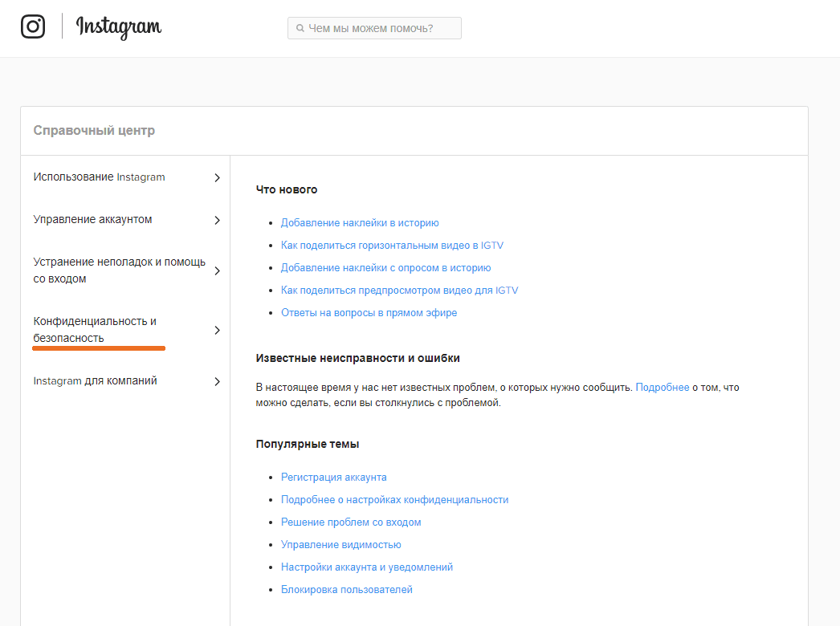Open "Как поделиться горизонтальным видео в IGTV"
Viewport: 840px width, 626px height.
pos(392,246)
